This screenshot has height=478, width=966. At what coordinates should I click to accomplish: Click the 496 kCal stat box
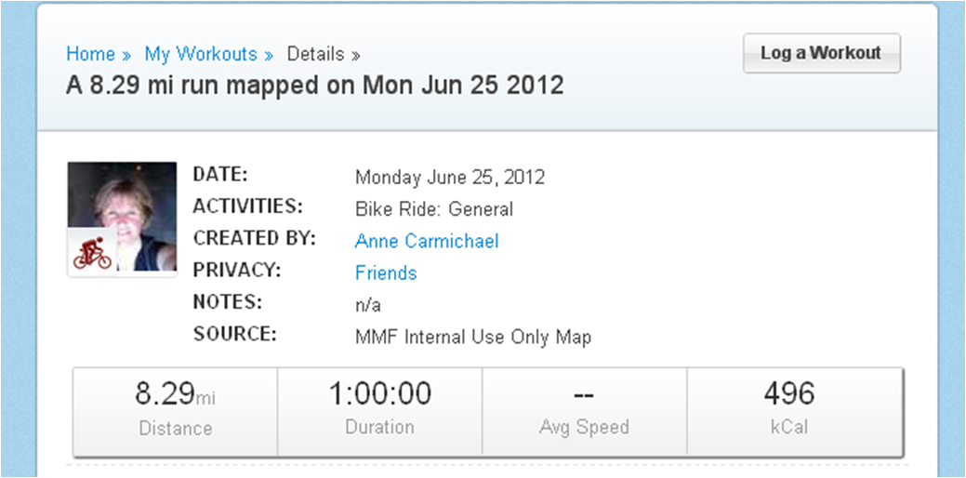click(x=788, y=410)
